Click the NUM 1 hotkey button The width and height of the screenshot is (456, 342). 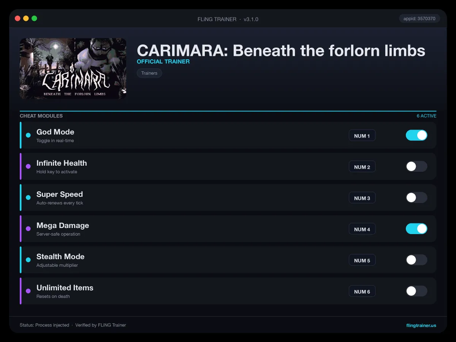[362, 136]
